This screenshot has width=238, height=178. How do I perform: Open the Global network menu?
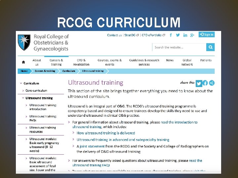click(x=187, y=62)
